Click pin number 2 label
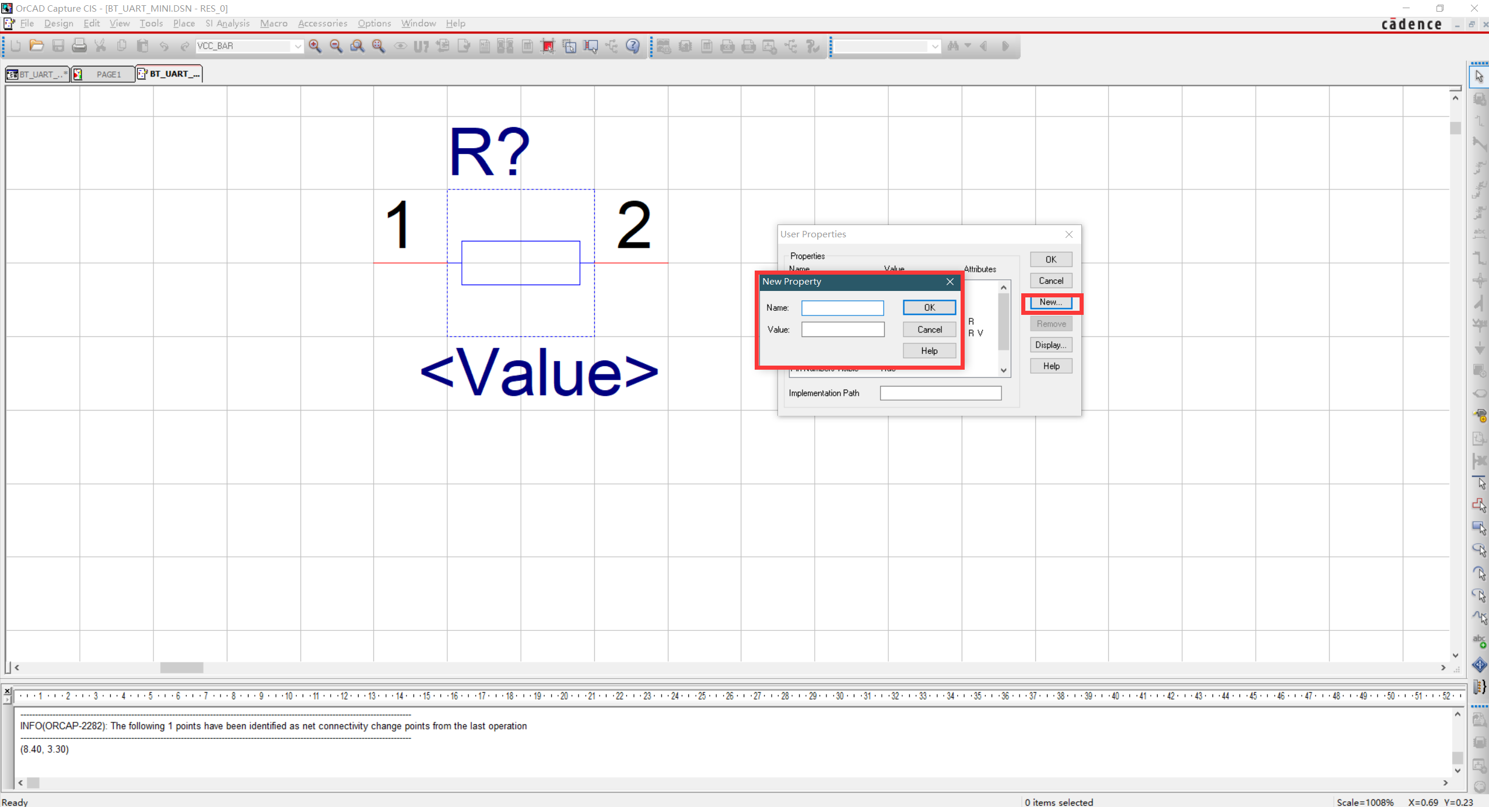Screen dimensions: 1489x807 point(633,226)
